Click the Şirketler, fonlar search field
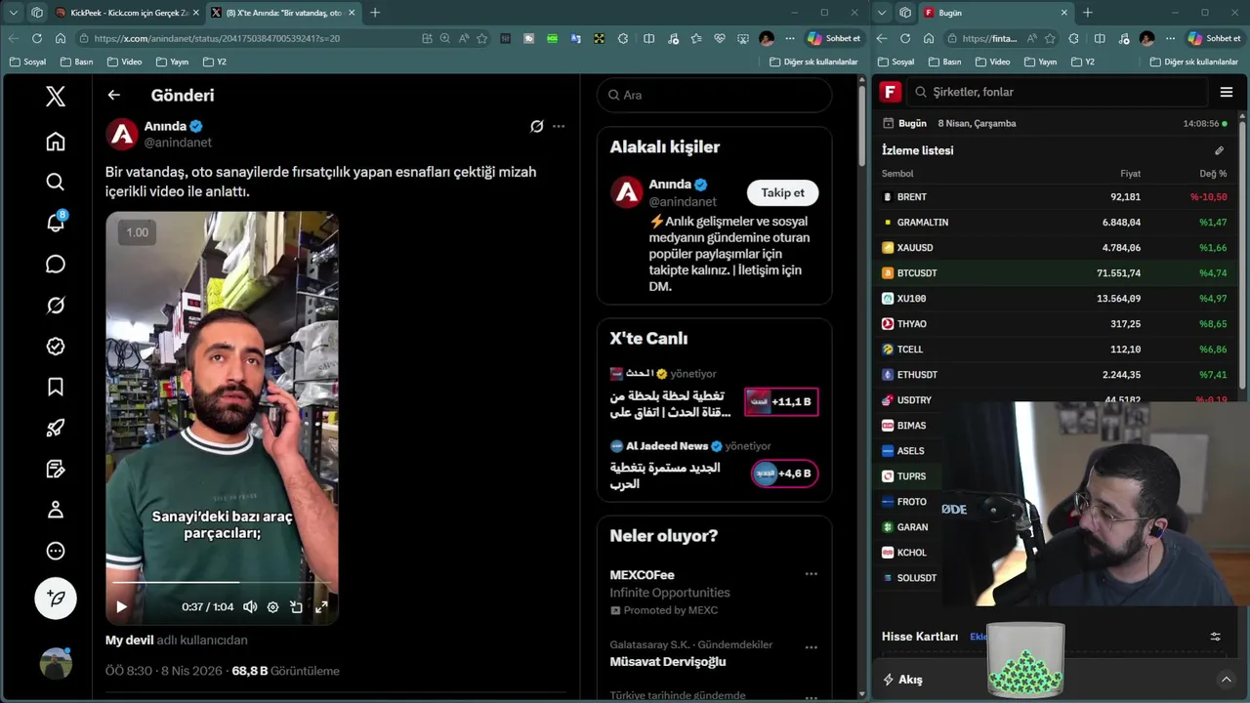This screenshot has width=1250, height=703. (1057, 92)
